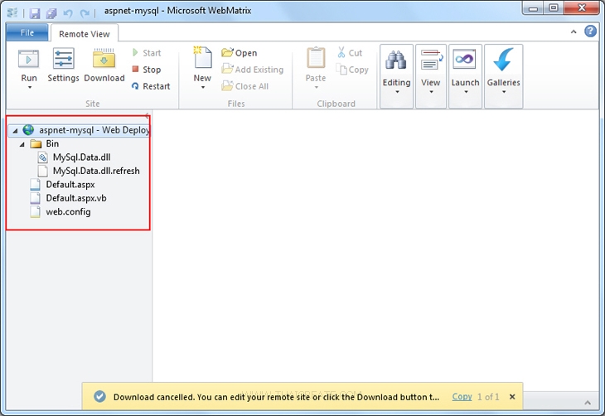This screenshot has height=416, width=605.
Task: Click Cut in Clipboard group
Action: (x=350, y=53)
